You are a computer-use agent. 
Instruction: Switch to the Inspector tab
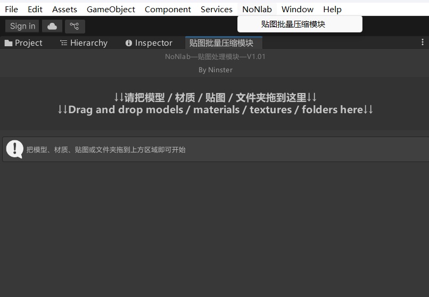(149, 43)
